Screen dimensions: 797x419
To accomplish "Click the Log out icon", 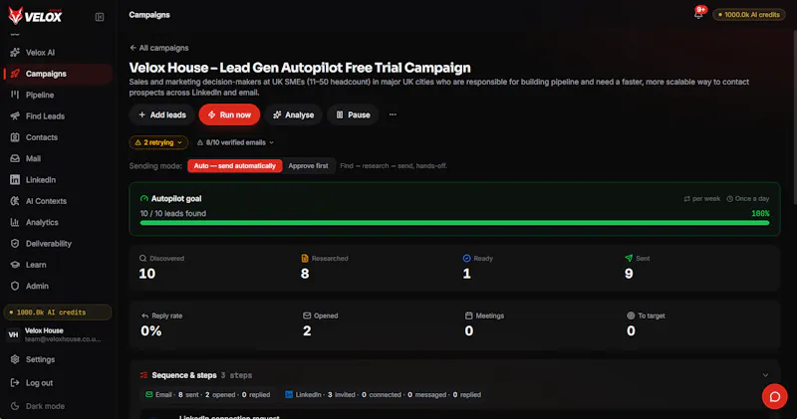I will 15,383.
